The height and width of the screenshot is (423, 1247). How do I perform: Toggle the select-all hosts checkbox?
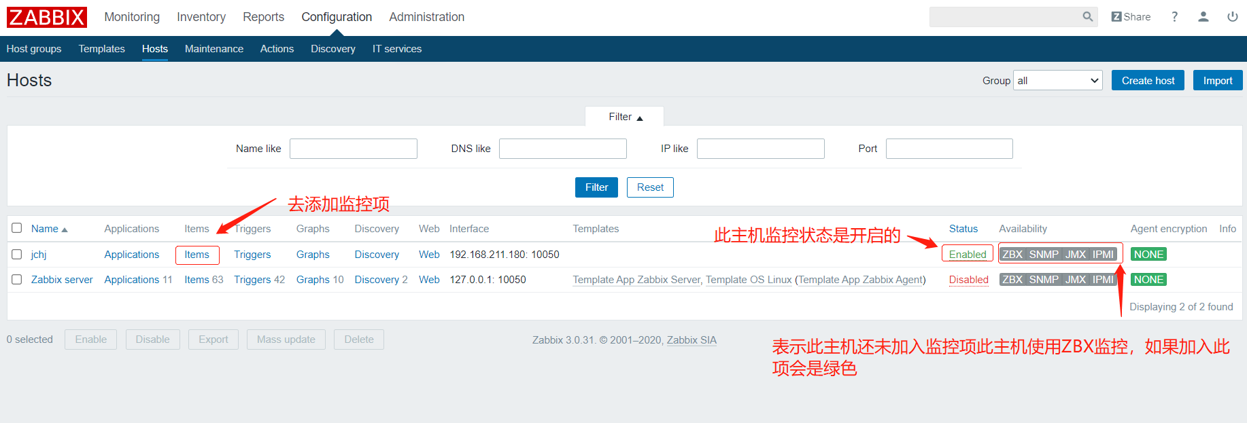coord(17,228)
